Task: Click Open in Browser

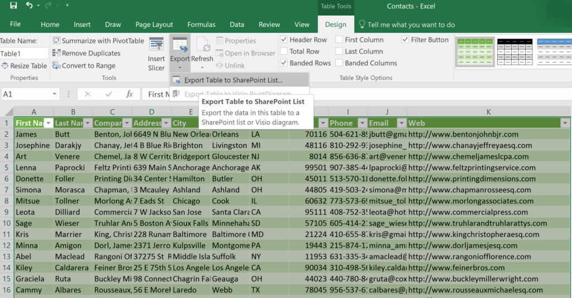Action: pyautogui.click(x=246, y=53)
